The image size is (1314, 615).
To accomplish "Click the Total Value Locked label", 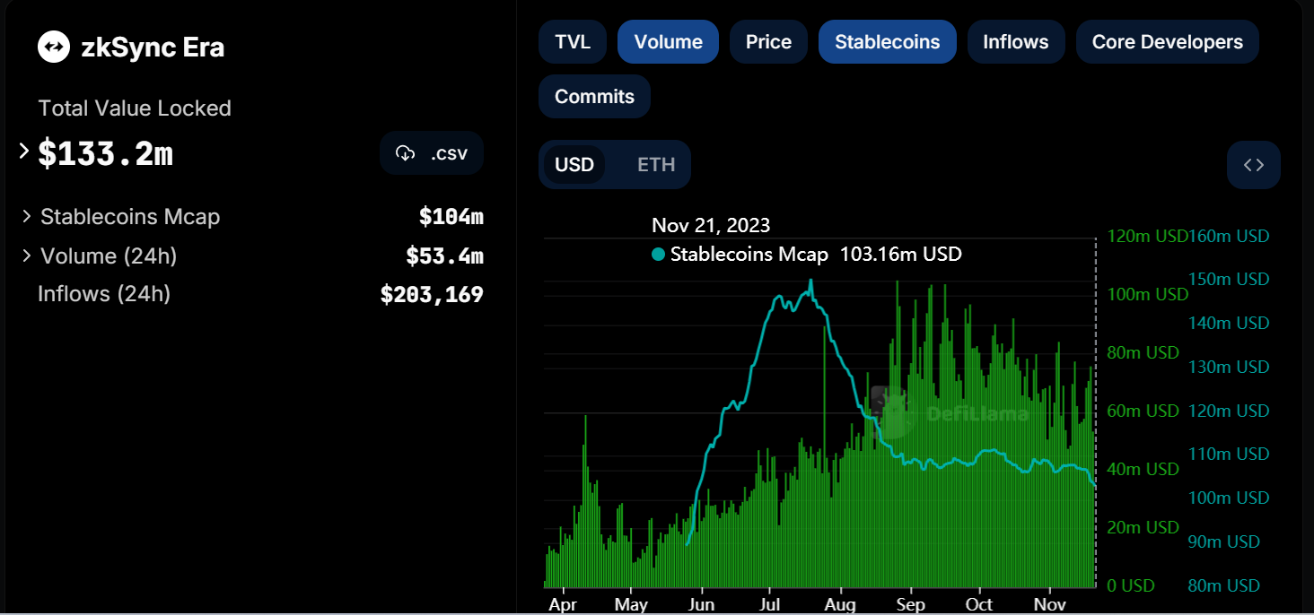I will tap(135, 108).
